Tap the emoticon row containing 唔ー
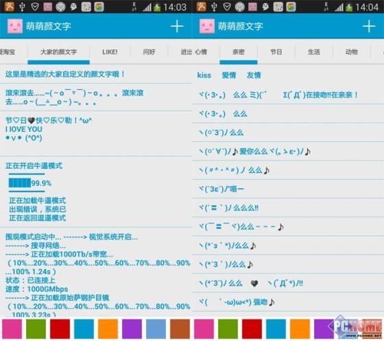 coord(288,189)
